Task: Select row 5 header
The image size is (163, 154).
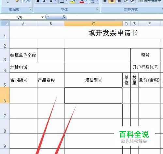Action: (x=5, y=80)
